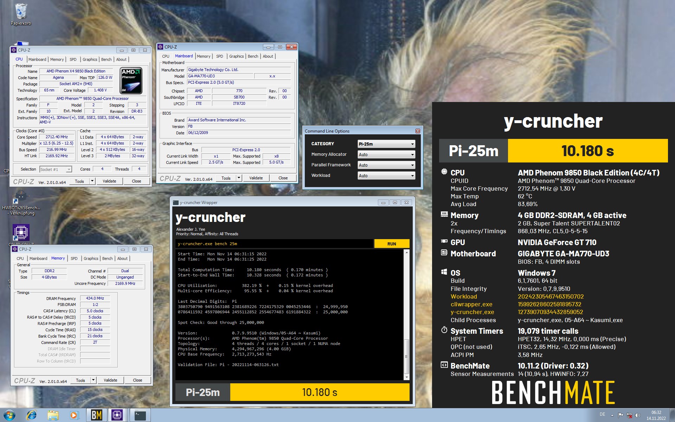Image resolution: width=675 pixels, height=422 pixels.
Task: Click the Memory icon in BenchMate panel
Action: point(444,214)
